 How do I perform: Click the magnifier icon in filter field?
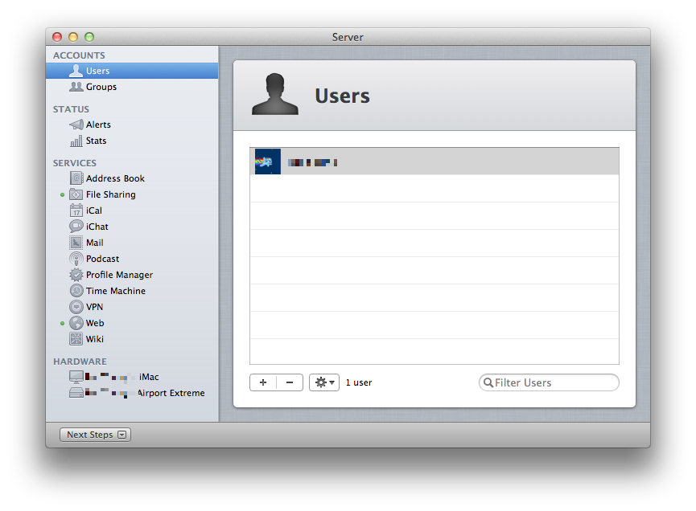tap(488, 382)
